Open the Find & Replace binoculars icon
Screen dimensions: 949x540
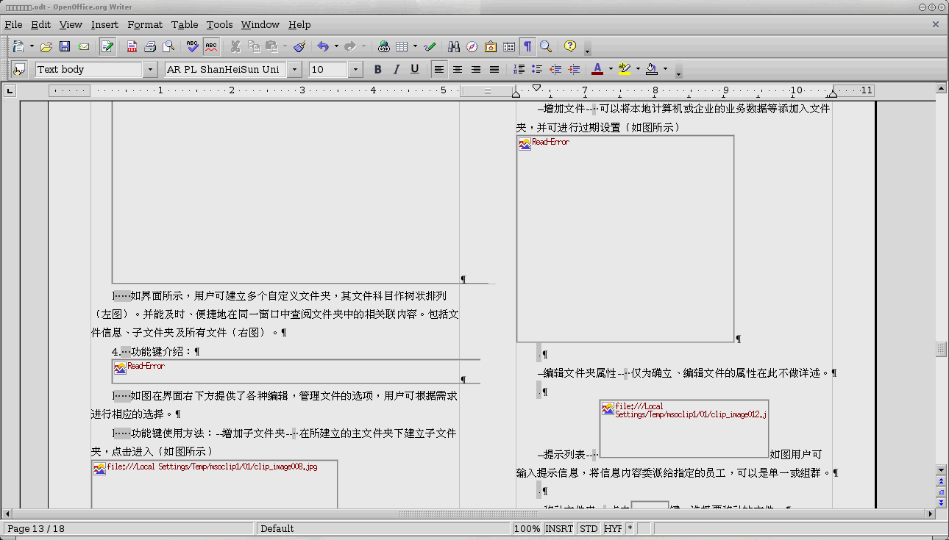(454, 47)
